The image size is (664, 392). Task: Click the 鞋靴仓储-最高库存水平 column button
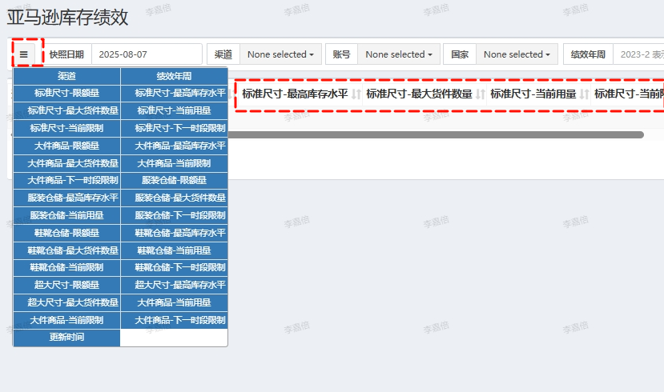pyautogui.click(x=174, y=233)
